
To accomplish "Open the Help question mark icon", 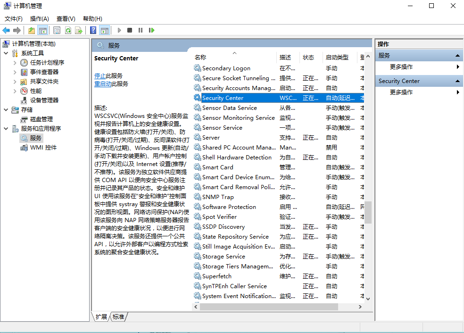I will tap(93, 30).
